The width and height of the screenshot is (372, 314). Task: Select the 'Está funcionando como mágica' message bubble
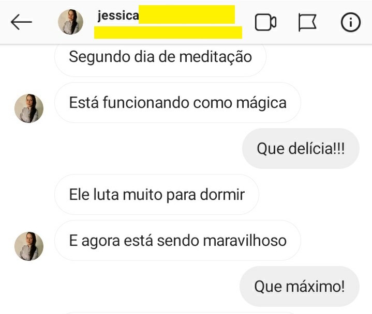point(177,103)
